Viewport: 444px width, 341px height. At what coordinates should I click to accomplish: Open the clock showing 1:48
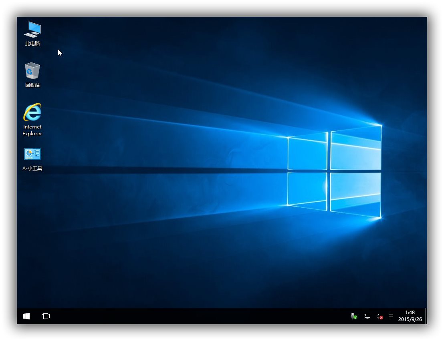pyautogui.click(x=410, y=316)
